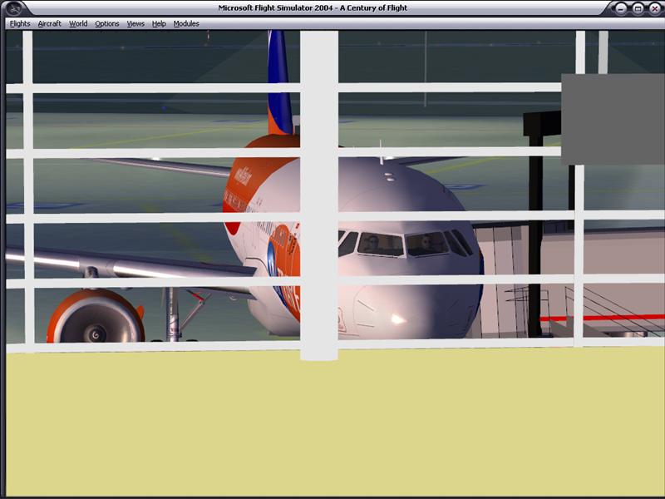Open the Help menu
This screenshot has height=499, width=665.
(x=159, y=24)
